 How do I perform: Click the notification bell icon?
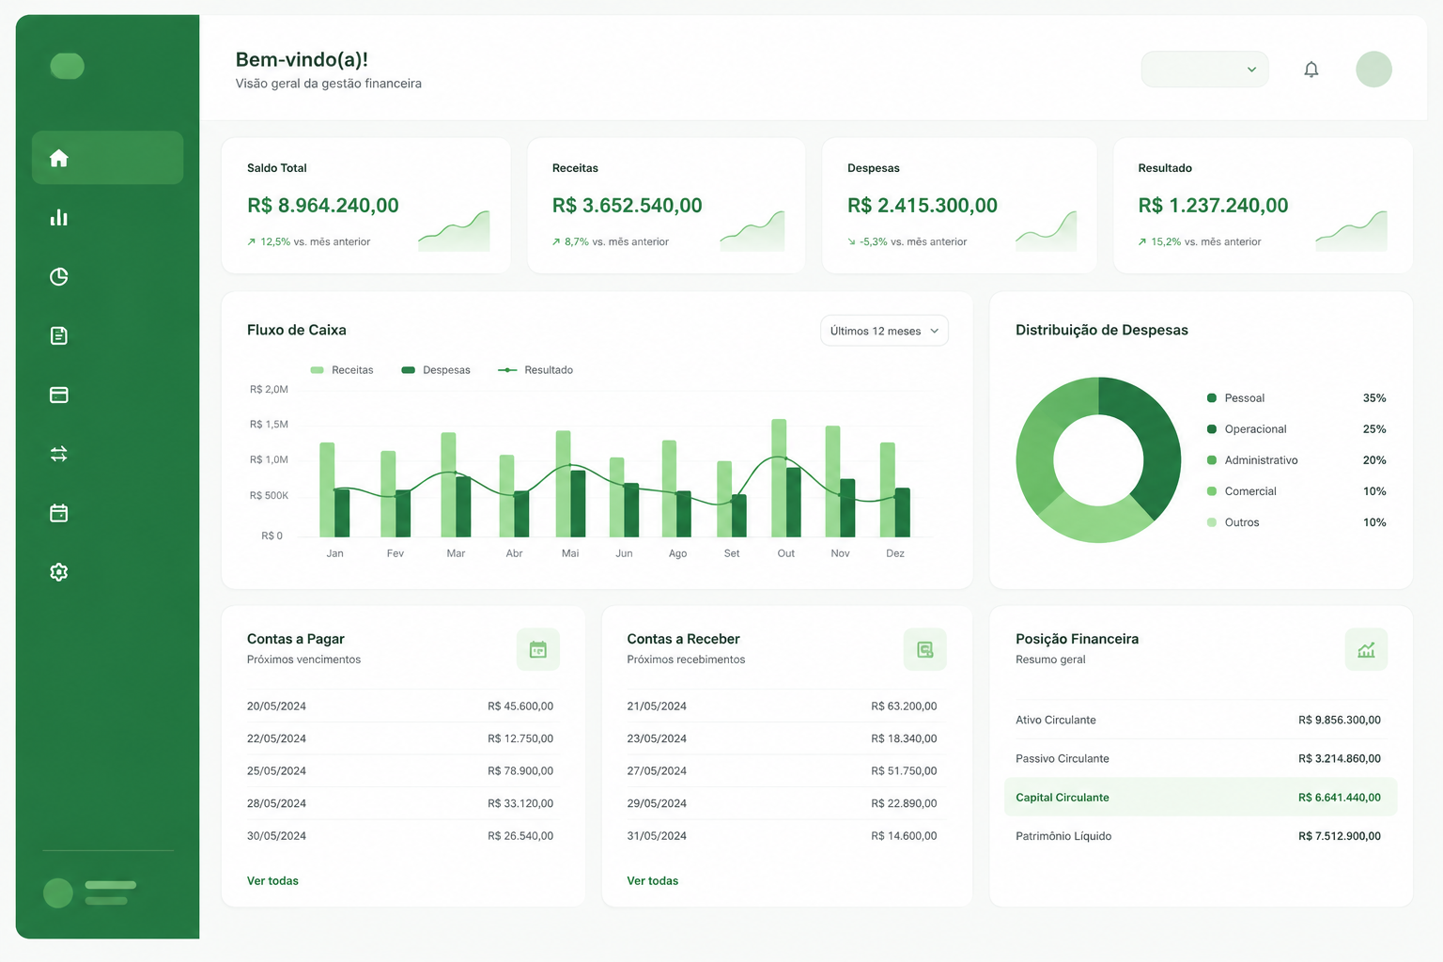(x=1311, y=70)
